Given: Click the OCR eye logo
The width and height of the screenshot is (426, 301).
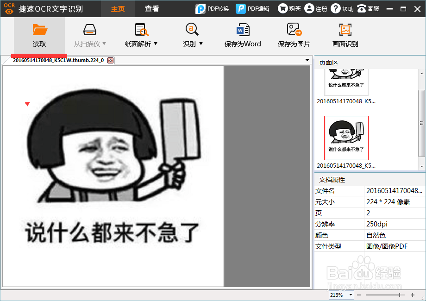Looking at the screenshot, I should click(x=9, y=8).
